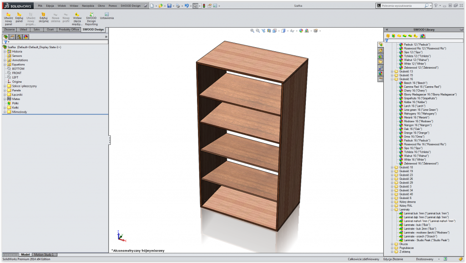Click the Edit Appearance color ball icon
This screenshot has width=466, height=263.
coord(301,30)
